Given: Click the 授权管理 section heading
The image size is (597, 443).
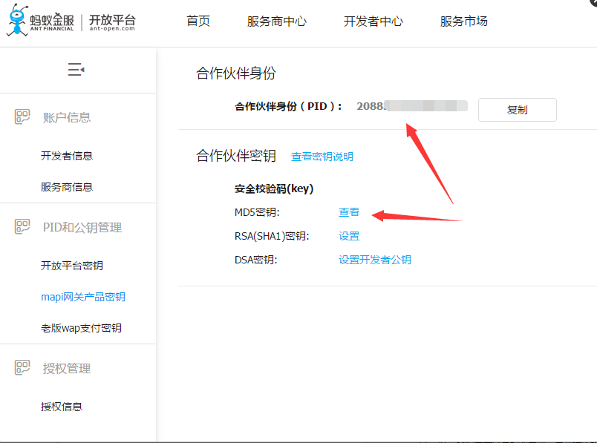Looking at the screenshot, I should point(67,368).
